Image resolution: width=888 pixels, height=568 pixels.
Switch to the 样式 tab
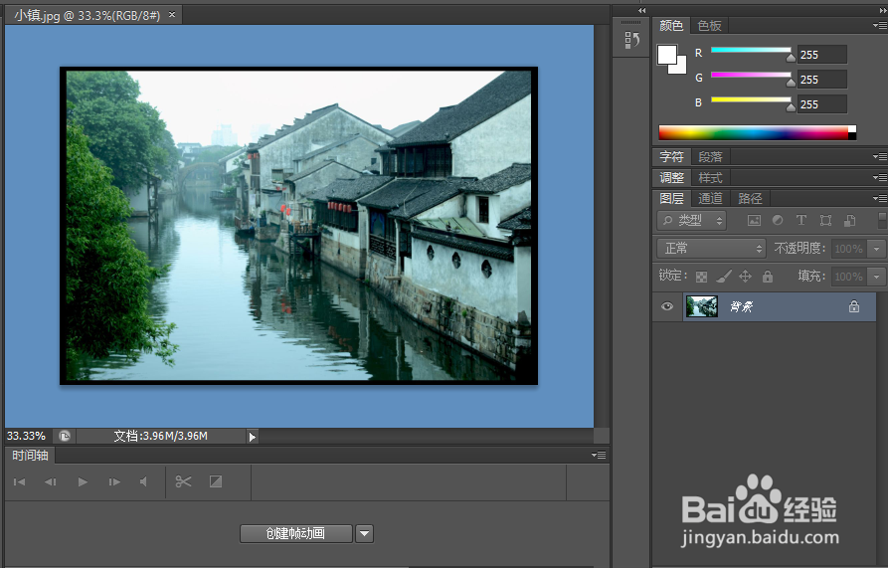point(710,178)
